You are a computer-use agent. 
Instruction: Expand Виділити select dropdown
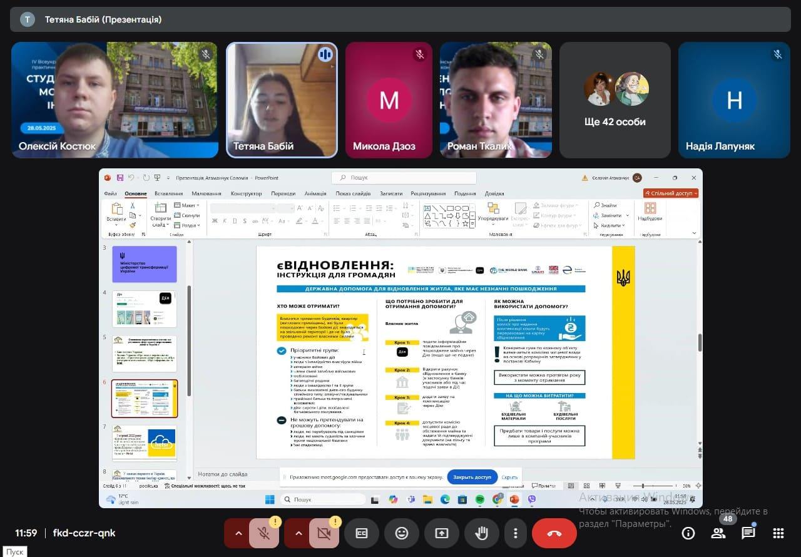(x=609, y=225)
